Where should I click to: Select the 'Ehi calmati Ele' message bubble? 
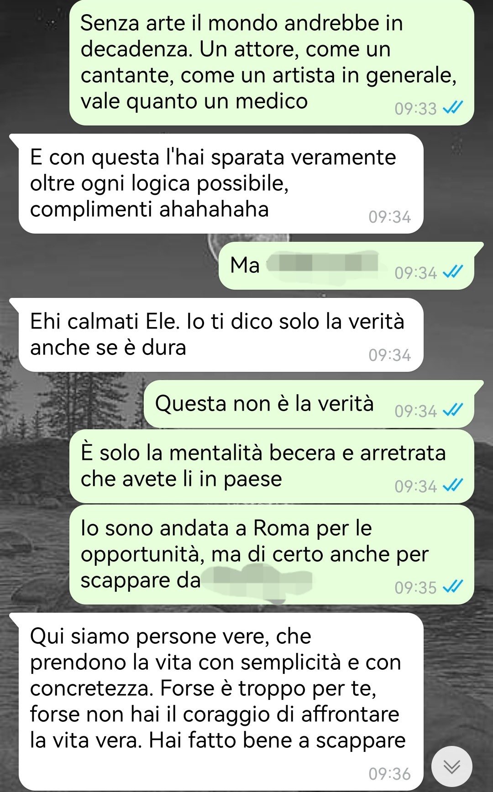pyautogui.click(x=221, y=334)
